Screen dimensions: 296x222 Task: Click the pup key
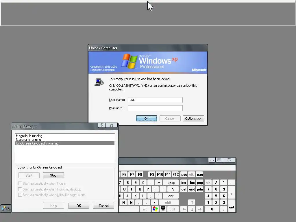pos(200,183)
